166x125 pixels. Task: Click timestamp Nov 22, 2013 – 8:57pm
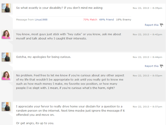click(148, 107)
